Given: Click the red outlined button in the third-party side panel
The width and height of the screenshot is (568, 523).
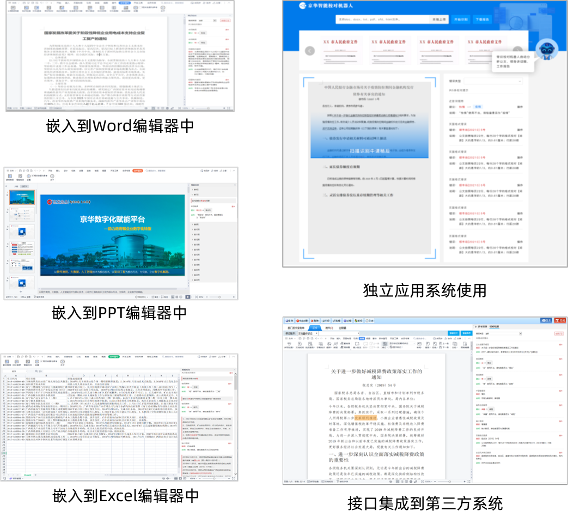Looking at the screenshot, I should point(559,333).
